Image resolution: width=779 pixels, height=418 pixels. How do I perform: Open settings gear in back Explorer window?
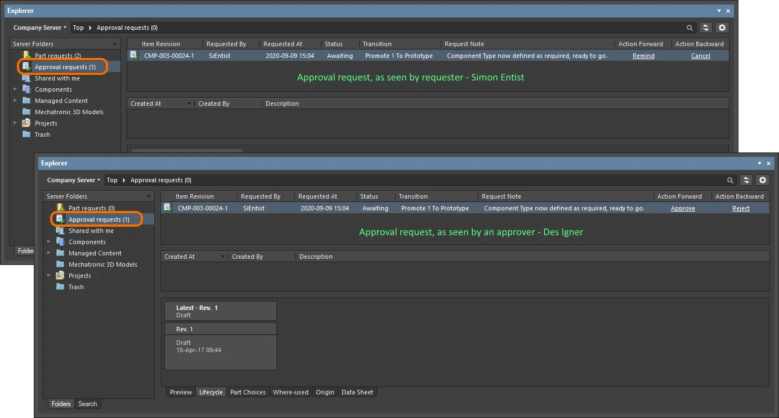coord(723,28)
